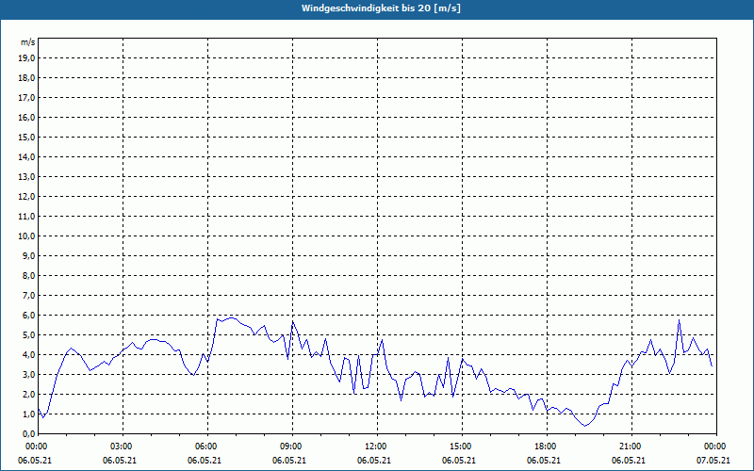The width and height of the screenshot is (754, 471).
Task: Click the 06.05.21 date under 12:00
Action: 373,461
